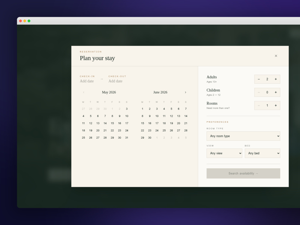Choose May 28 in the calendar
The height and width of the screenshot is (225, 300).
tap(105, 138)
